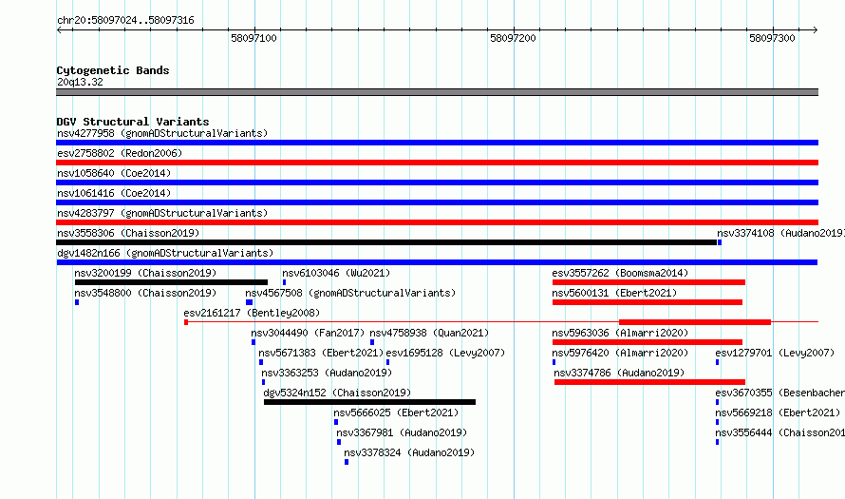Select the black nsv3558306 Chaisson2019 bar

[386, 242]
